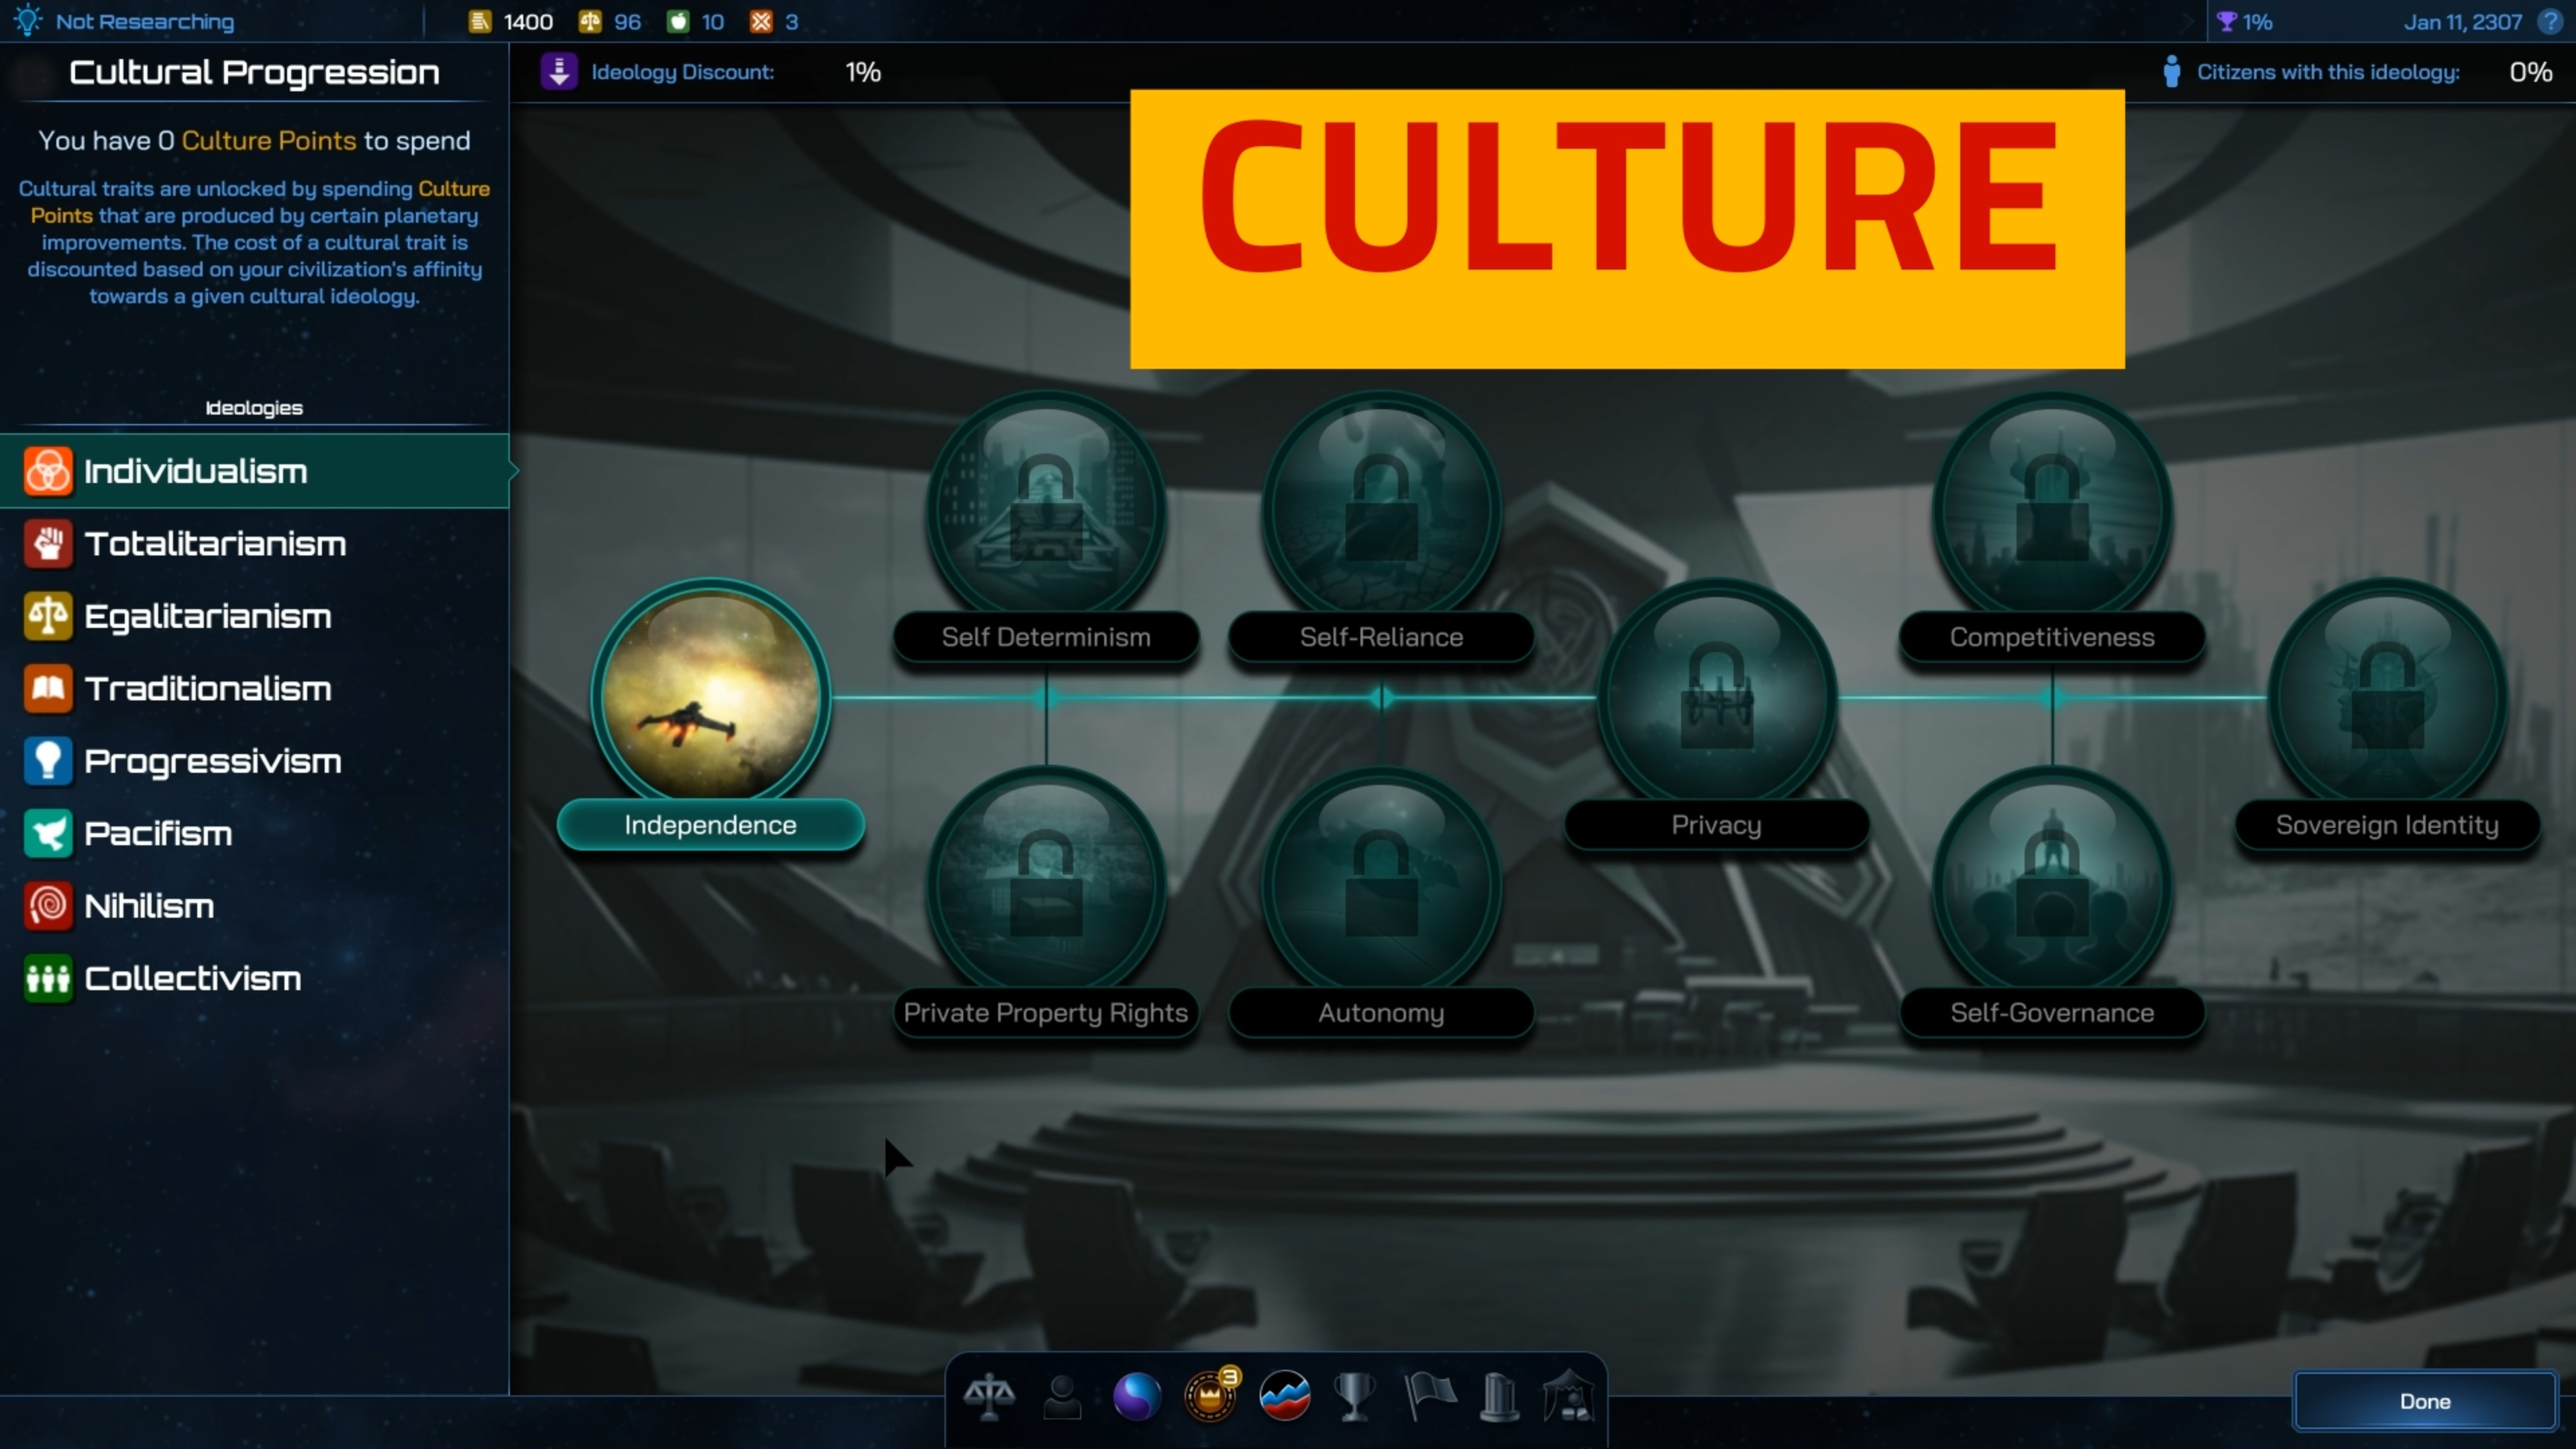The image size is (2576, 1449).
Task: Click the balance scales icon in bottom toolbar
Action: pyautogui.click(x=988, y=1396)
